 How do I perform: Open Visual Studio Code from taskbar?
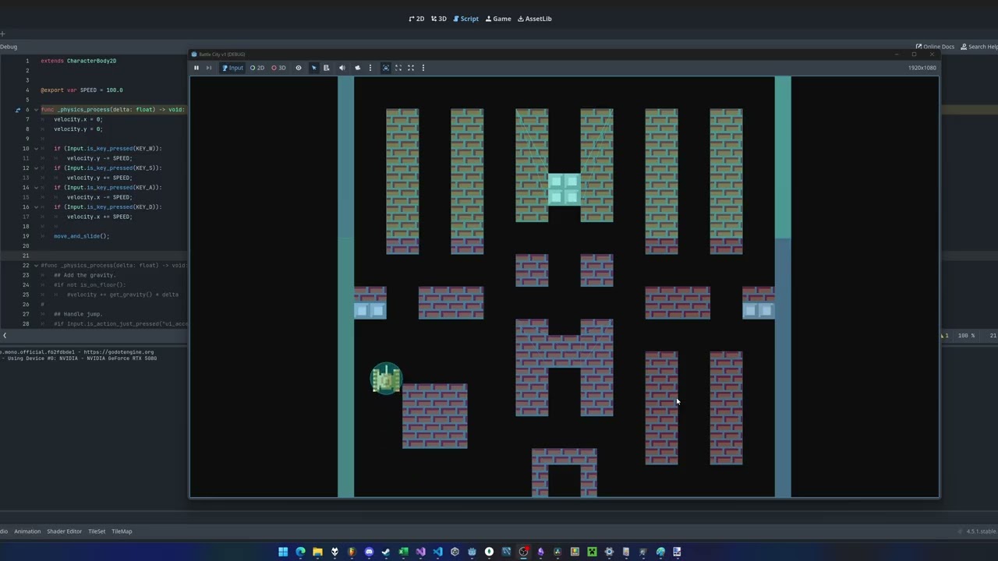(437, 552)
